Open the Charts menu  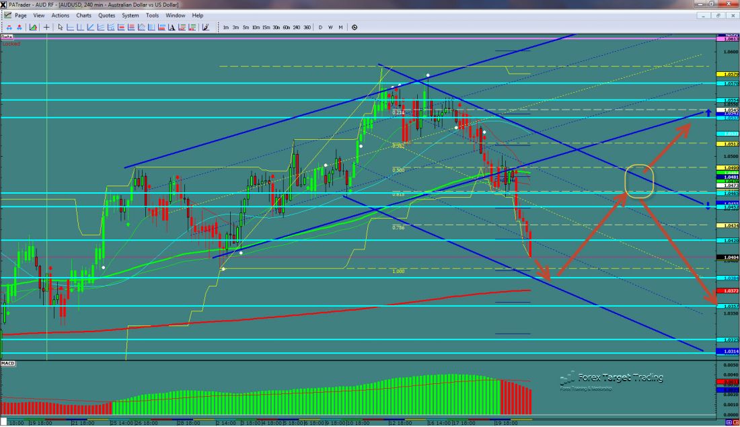(83, 15)
